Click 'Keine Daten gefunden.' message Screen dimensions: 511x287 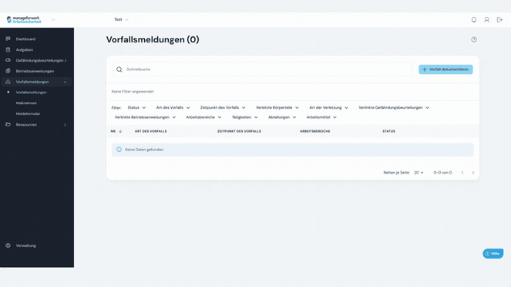pos(144,150)
